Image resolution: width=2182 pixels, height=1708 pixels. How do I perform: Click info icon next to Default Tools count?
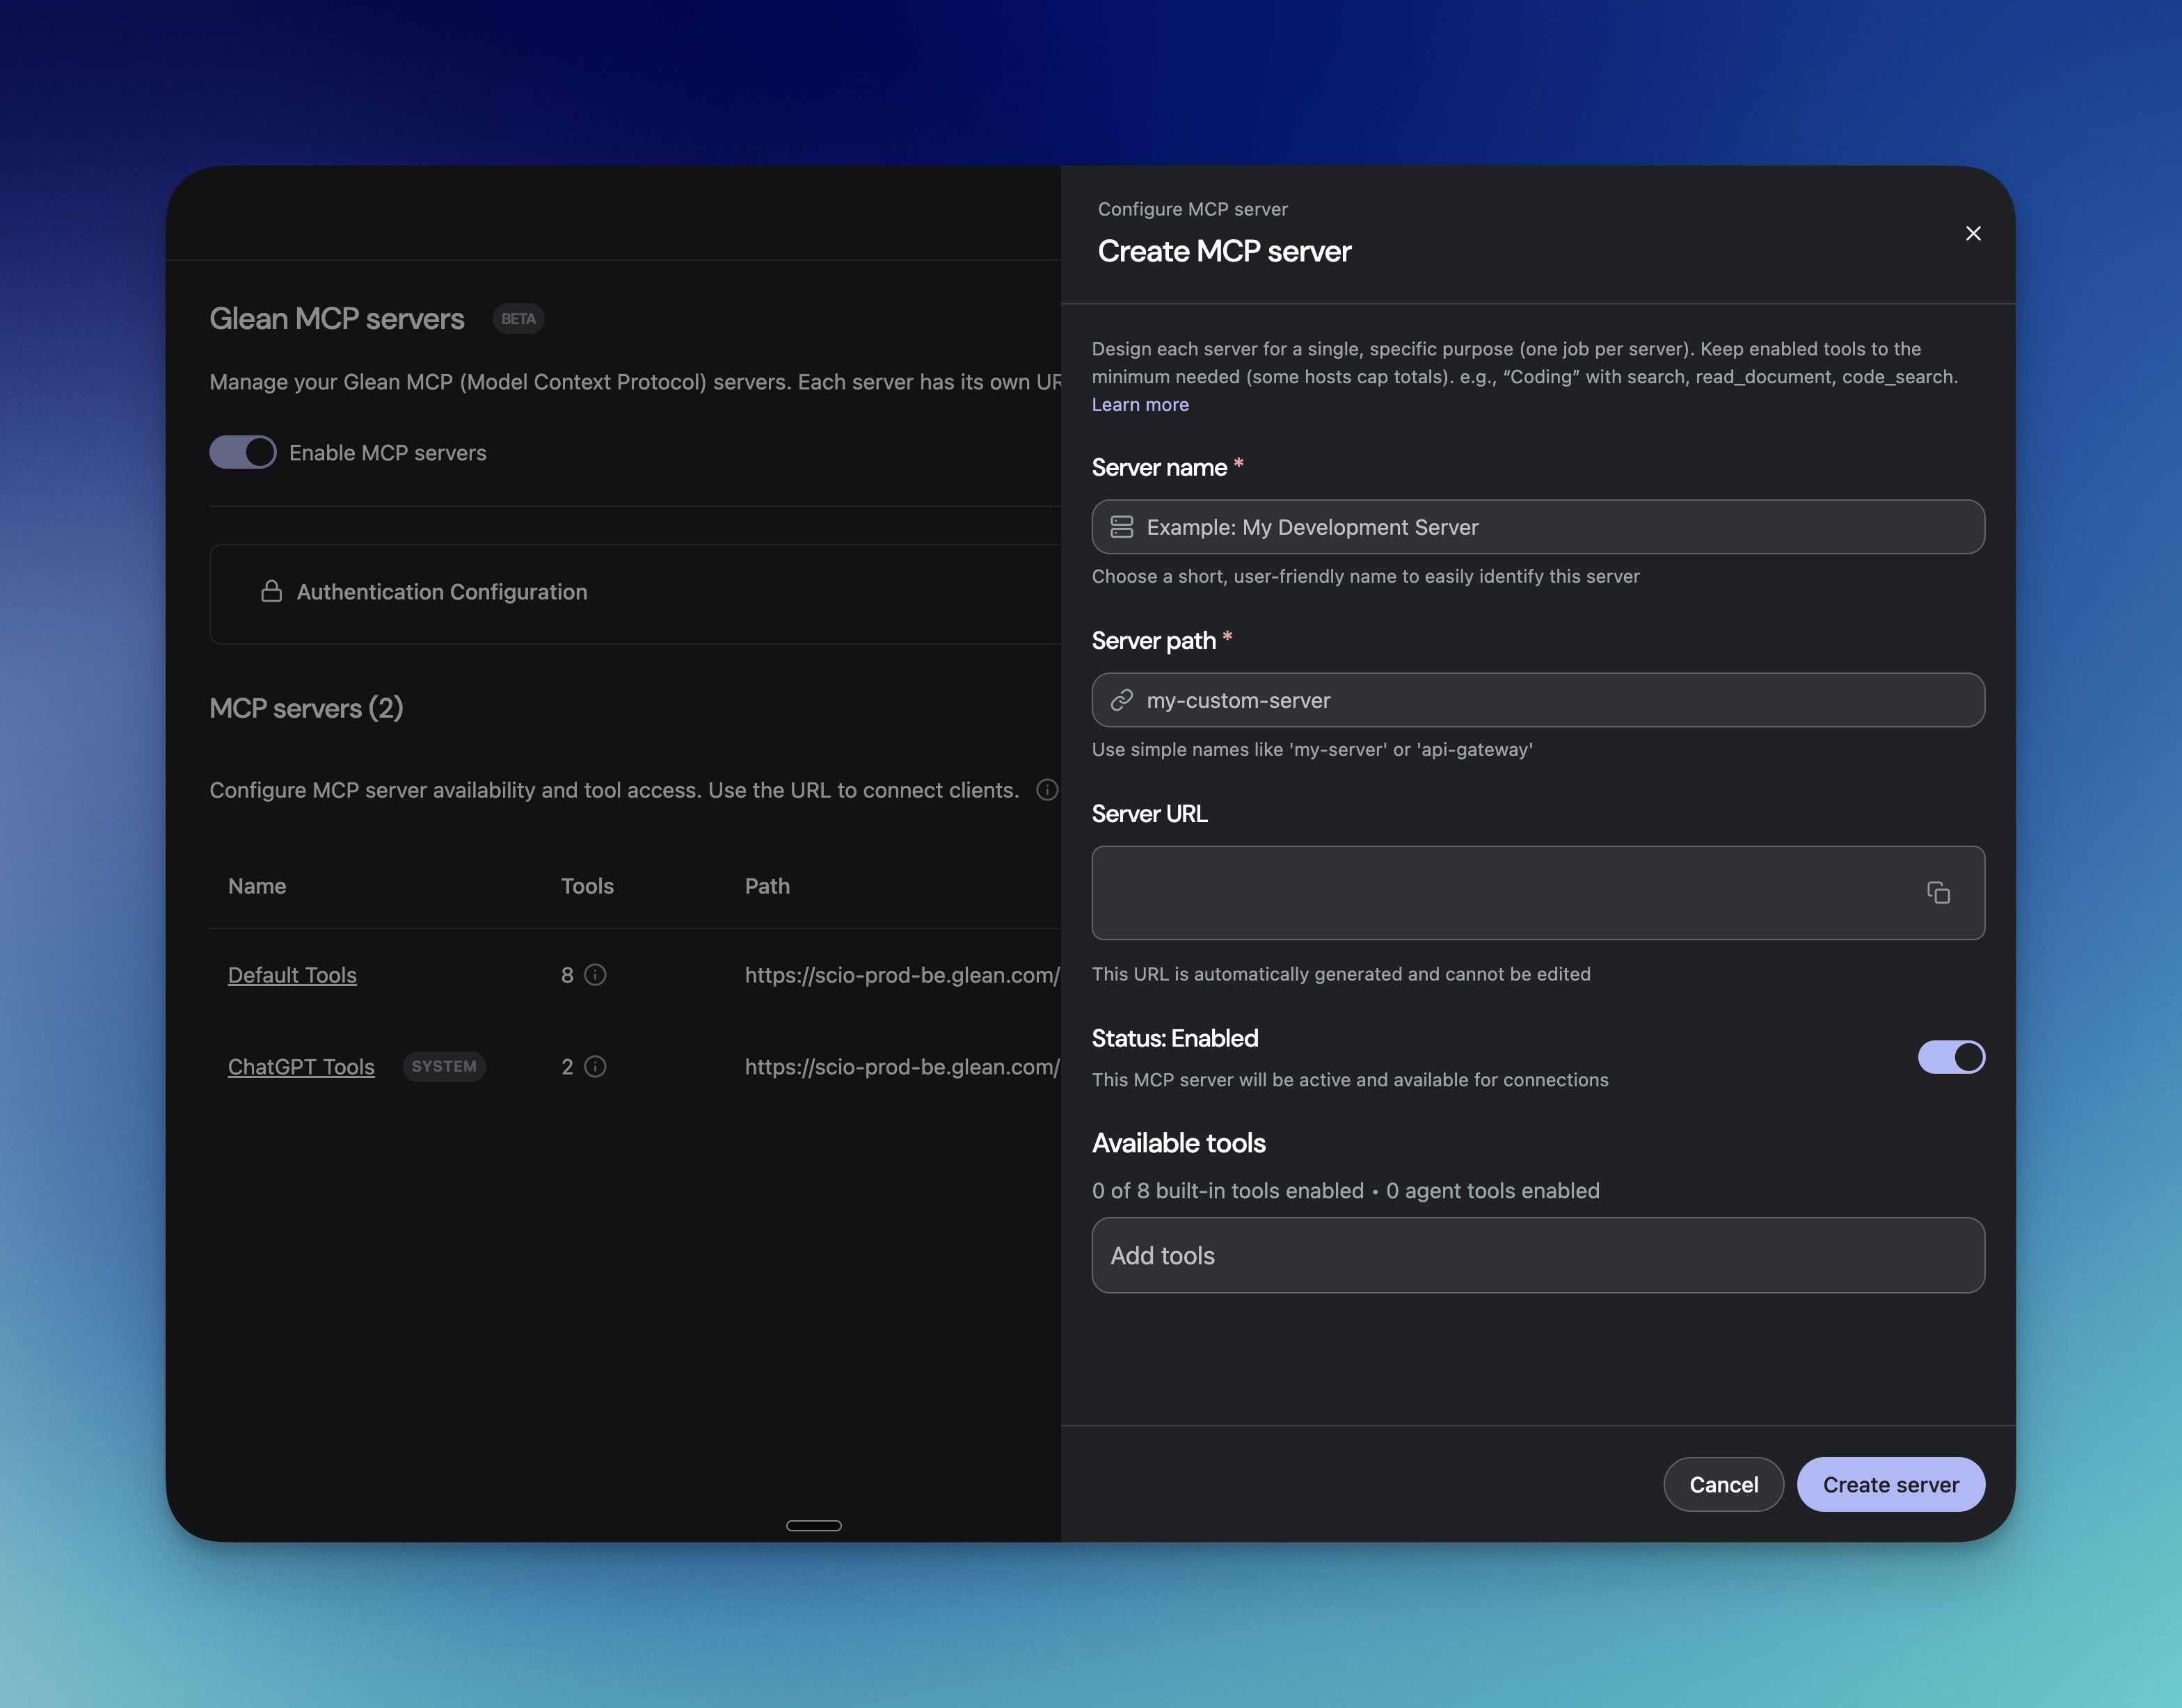[596, 975]
